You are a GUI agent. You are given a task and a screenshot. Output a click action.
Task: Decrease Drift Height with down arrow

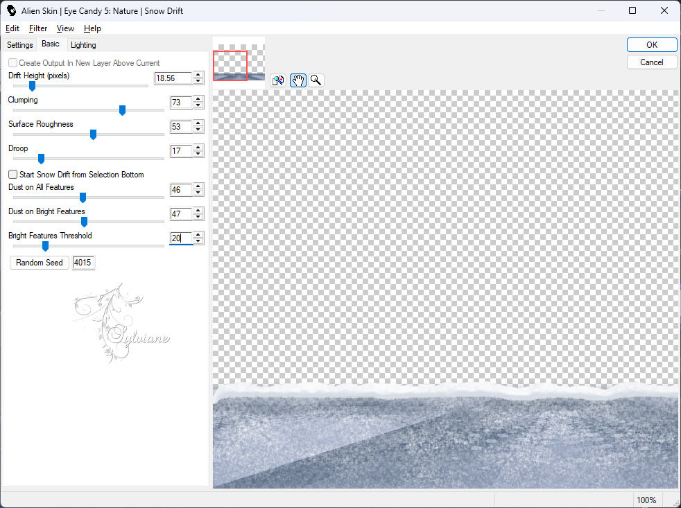click(198, 81)
